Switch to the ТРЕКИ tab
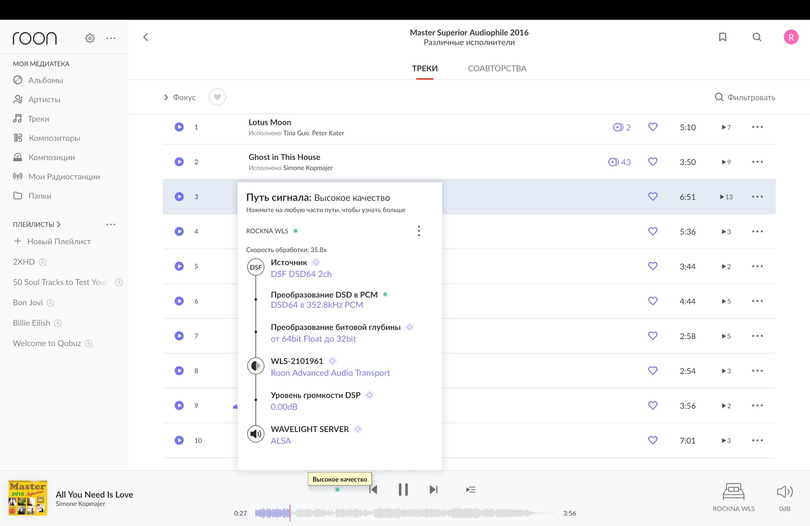The width and height of the screenshot is (810, 526). [425, 68]
